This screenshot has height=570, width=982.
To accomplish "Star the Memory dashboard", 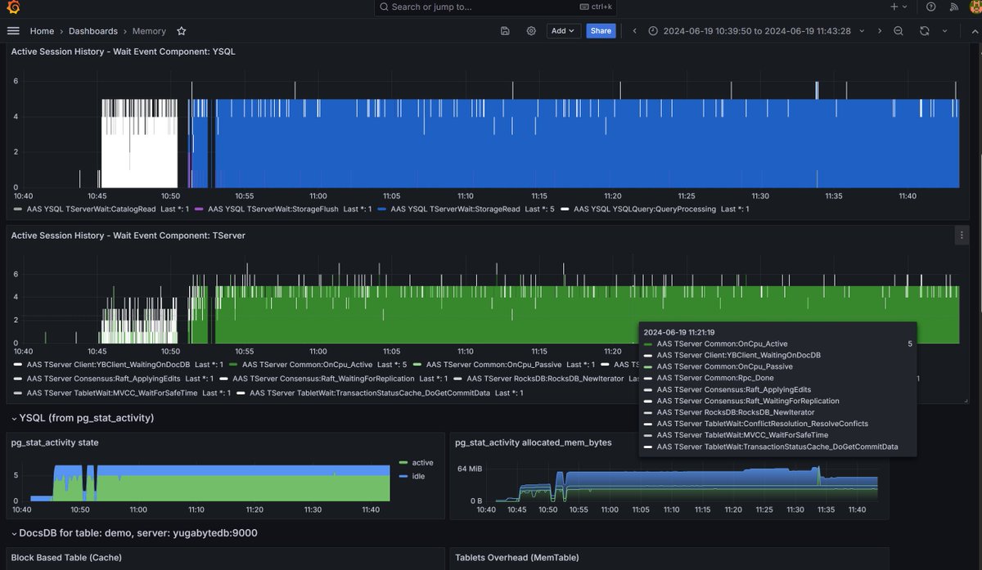I will [182, 31].
